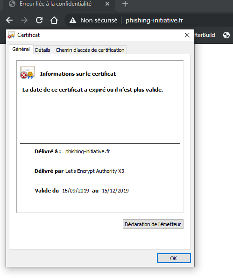233x278 pixels.
Task: Click the browser forward arrow
Action: point(24,20)
